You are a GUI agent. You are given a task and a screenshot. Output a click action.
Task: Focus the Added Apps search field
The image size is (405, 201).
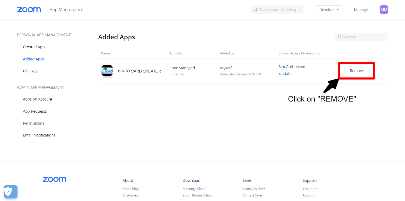361,37
